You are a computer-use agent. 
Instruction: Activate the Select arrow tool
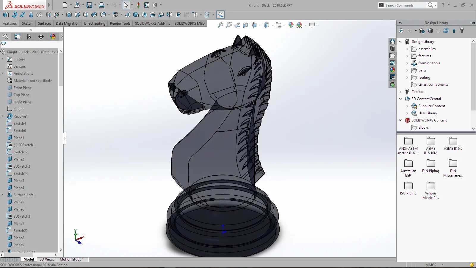(x=126, y=5)
